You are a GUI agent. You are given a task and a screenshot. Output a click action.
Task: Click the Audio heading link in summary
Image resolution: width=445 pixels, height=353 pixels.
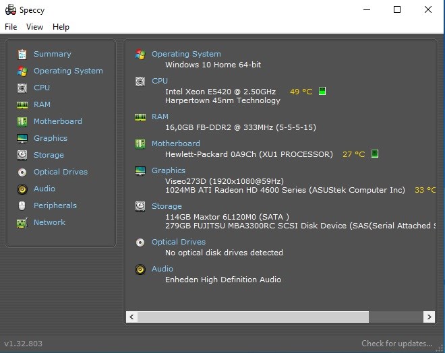(x=162, y=269)
